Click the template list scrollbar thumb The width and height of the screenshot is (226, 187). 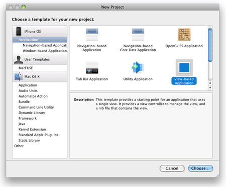pos(210,45)
